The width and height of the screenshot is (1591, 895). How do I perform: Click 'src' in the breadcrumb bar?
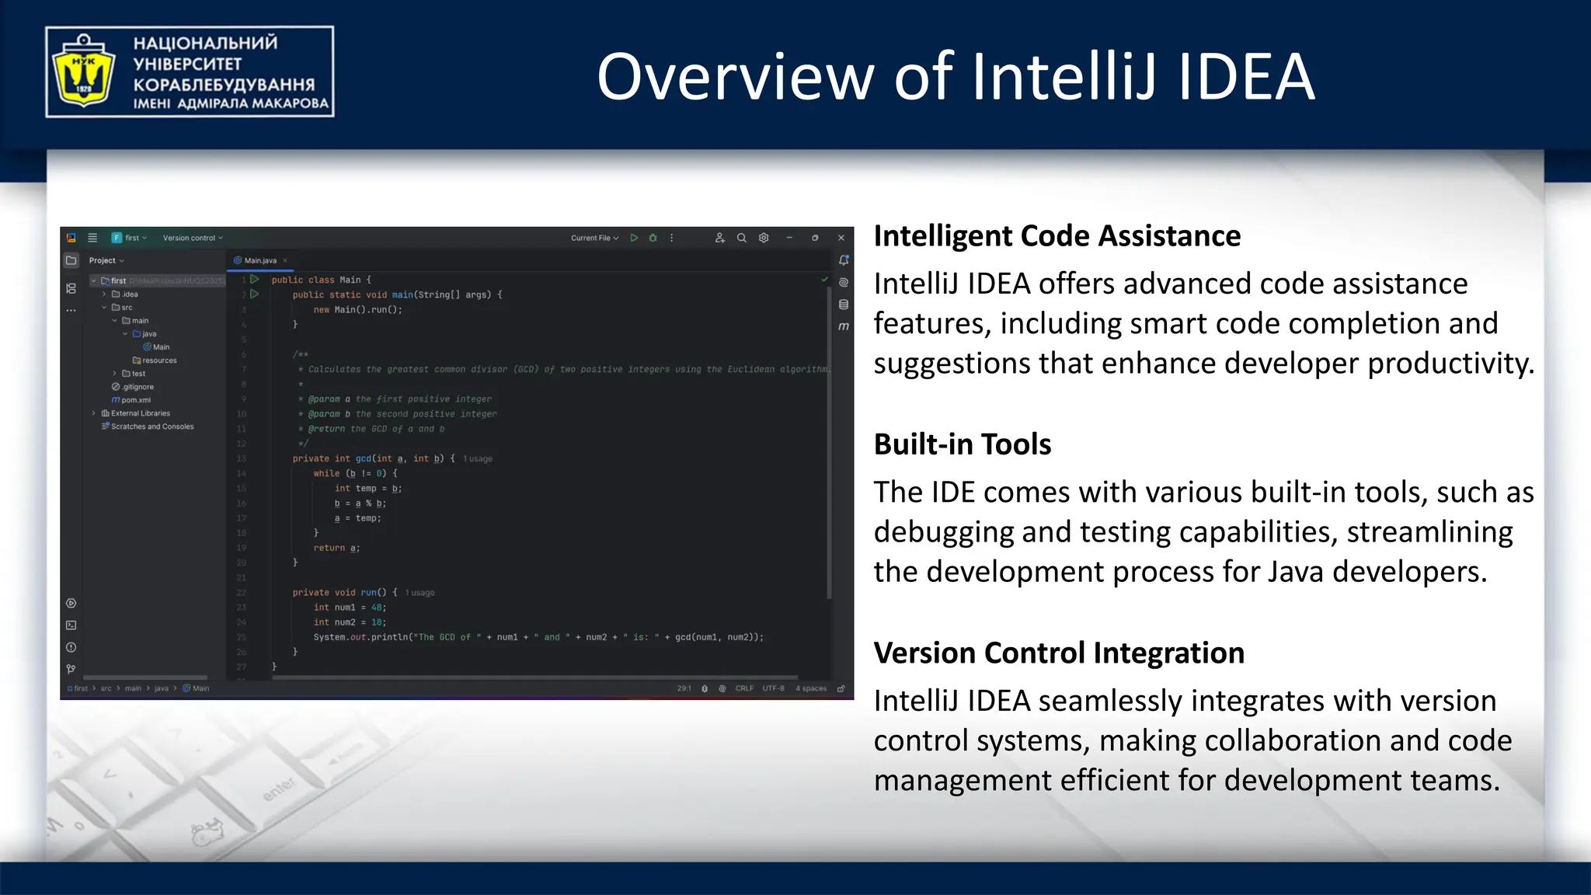tap(106, 688)
